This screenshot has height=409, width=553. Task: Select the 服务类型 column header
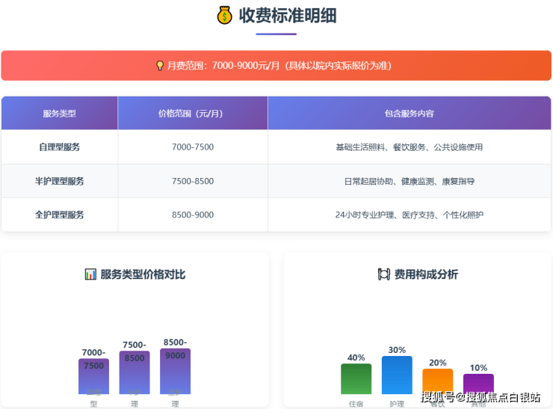59,114
